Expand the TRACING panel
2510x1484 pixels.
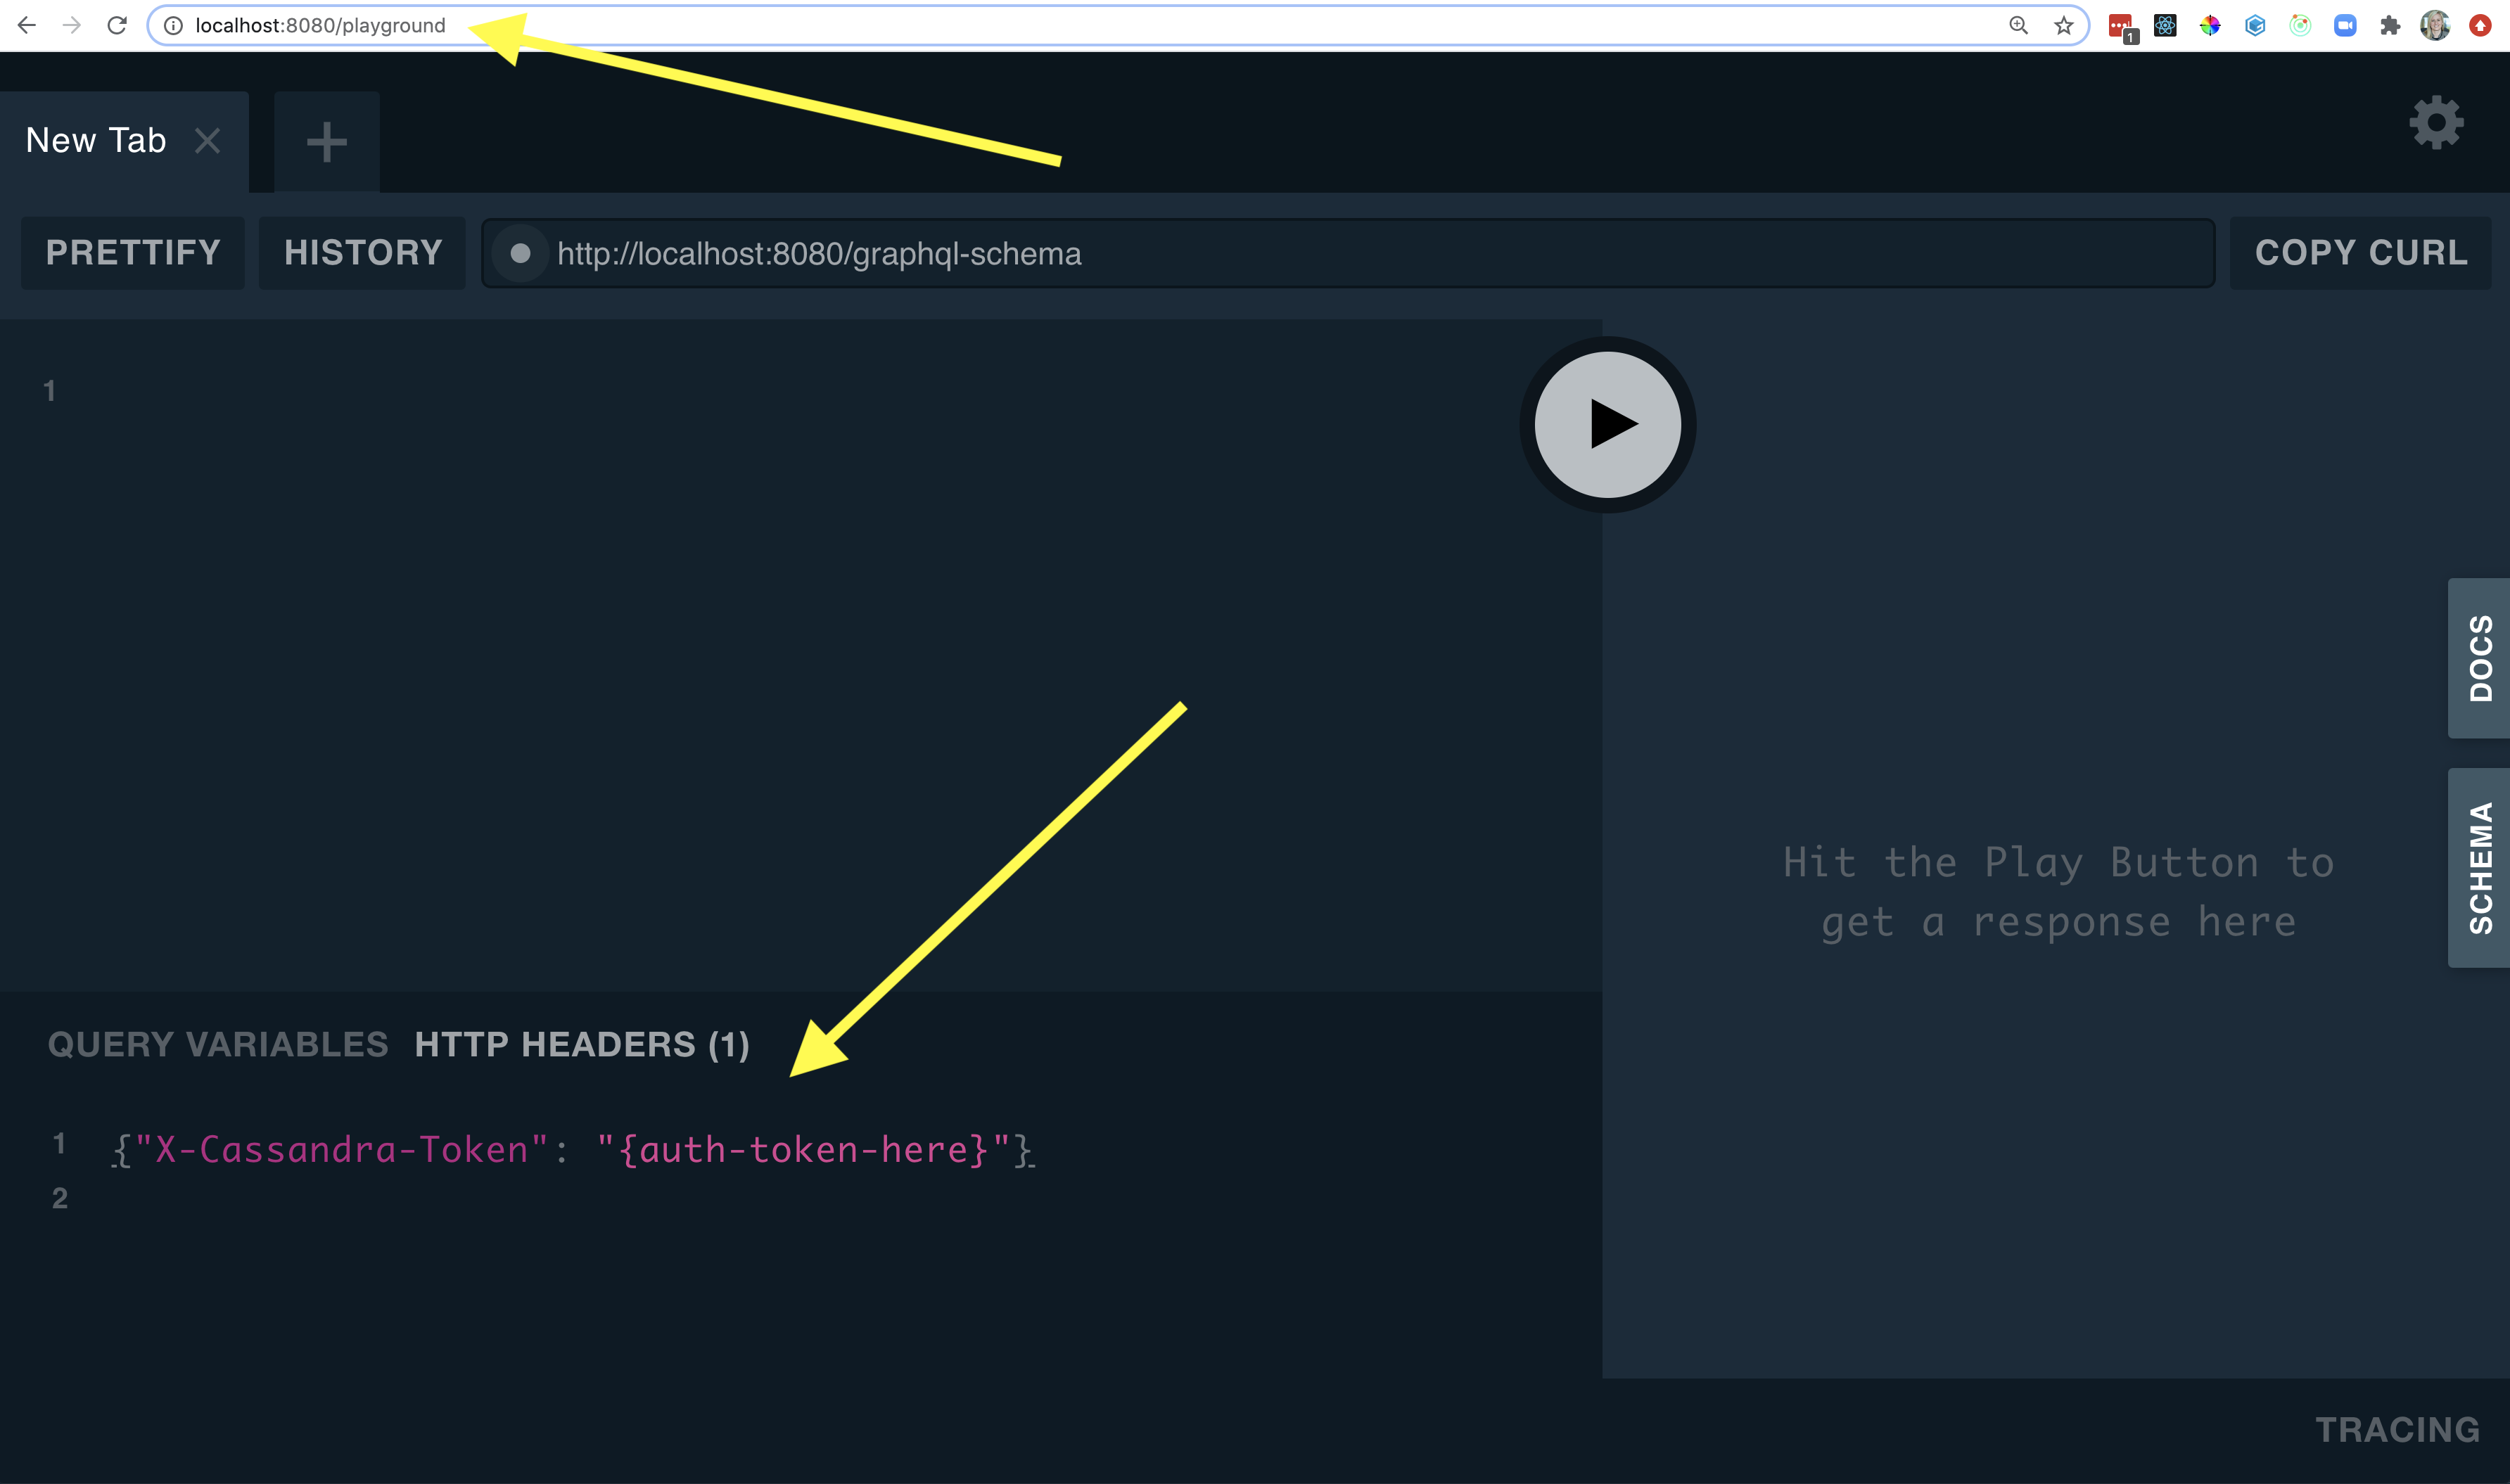2396,1429
